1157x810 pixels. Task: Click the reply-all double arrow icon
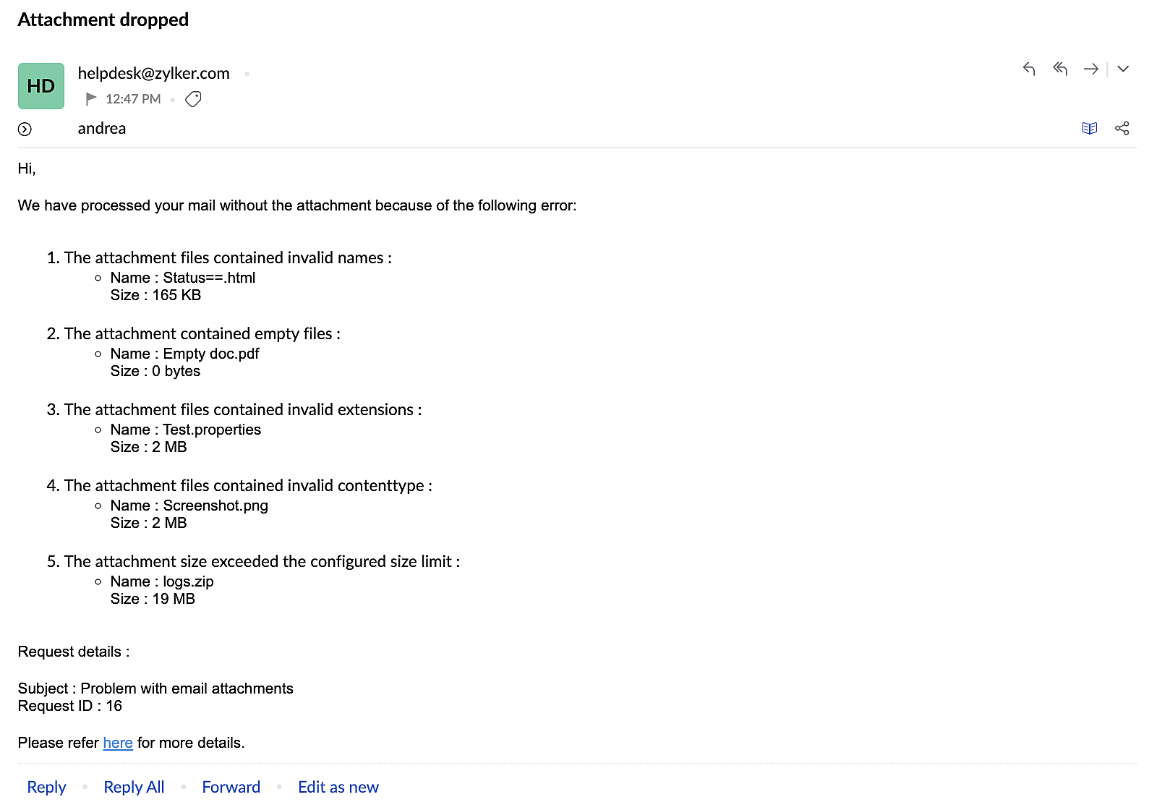pos(1060,69)
